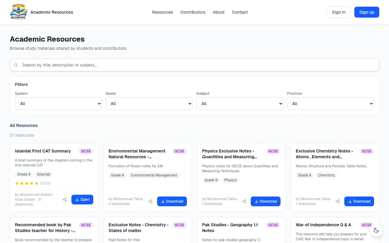
Task: Open the Pak Studies Geography 1.1 Notes title
Action: coord(230,228)
